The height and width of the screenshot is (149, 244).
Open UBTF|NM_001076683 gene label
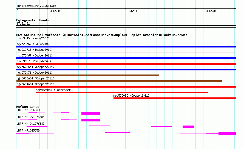tap(30, 124)
